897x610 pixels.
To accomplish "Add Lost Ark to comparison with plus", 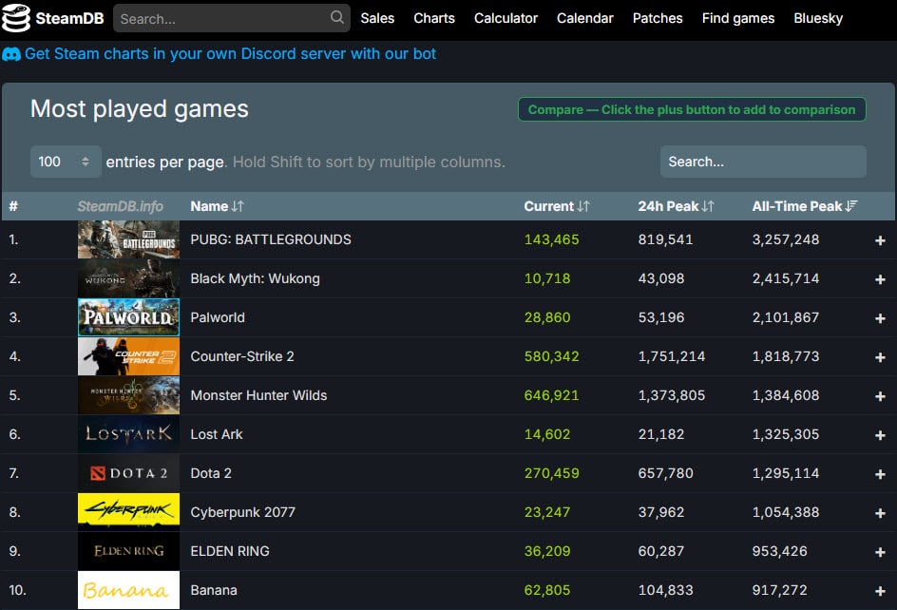I will tap(880, 435).
